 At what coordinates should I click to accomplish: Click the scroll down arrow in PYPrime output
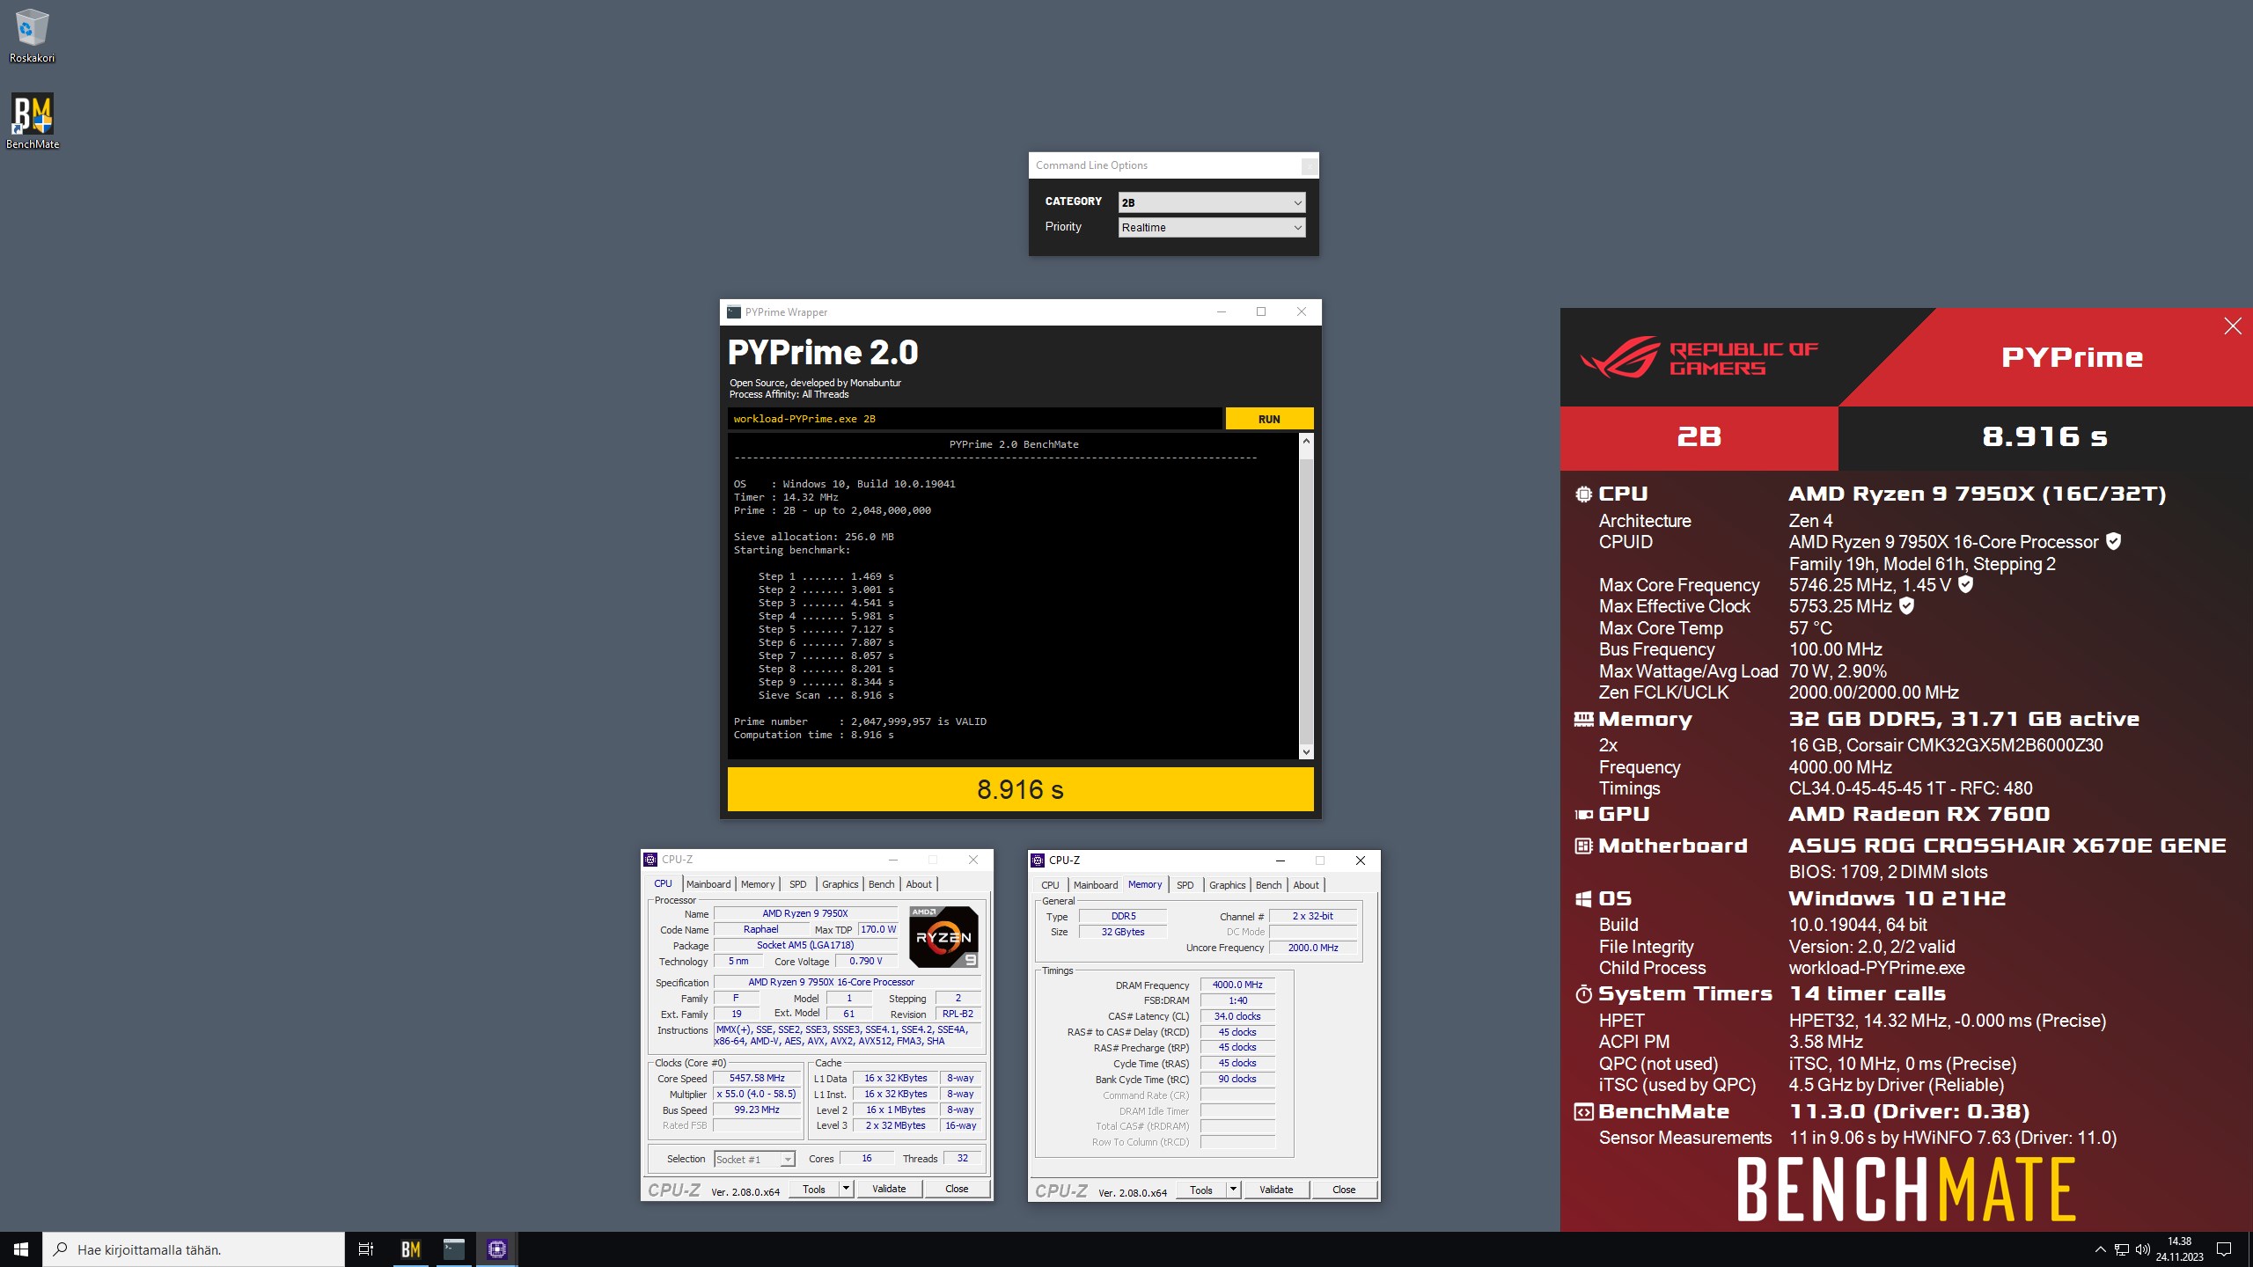click(1306, 751)
